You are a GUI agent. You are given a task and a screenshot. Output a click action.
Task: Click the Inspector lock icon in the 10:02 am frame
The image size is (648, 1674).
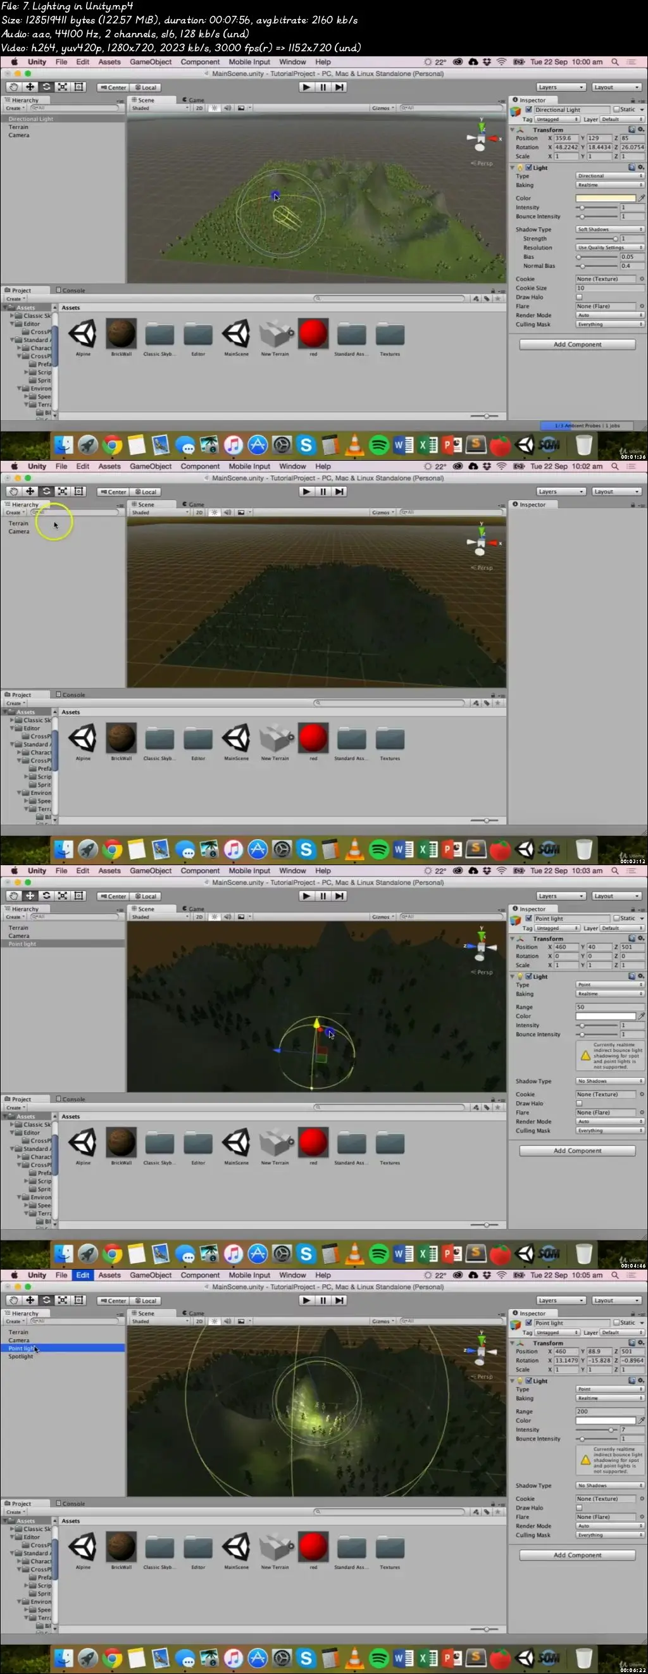click(x=632, y=505)
